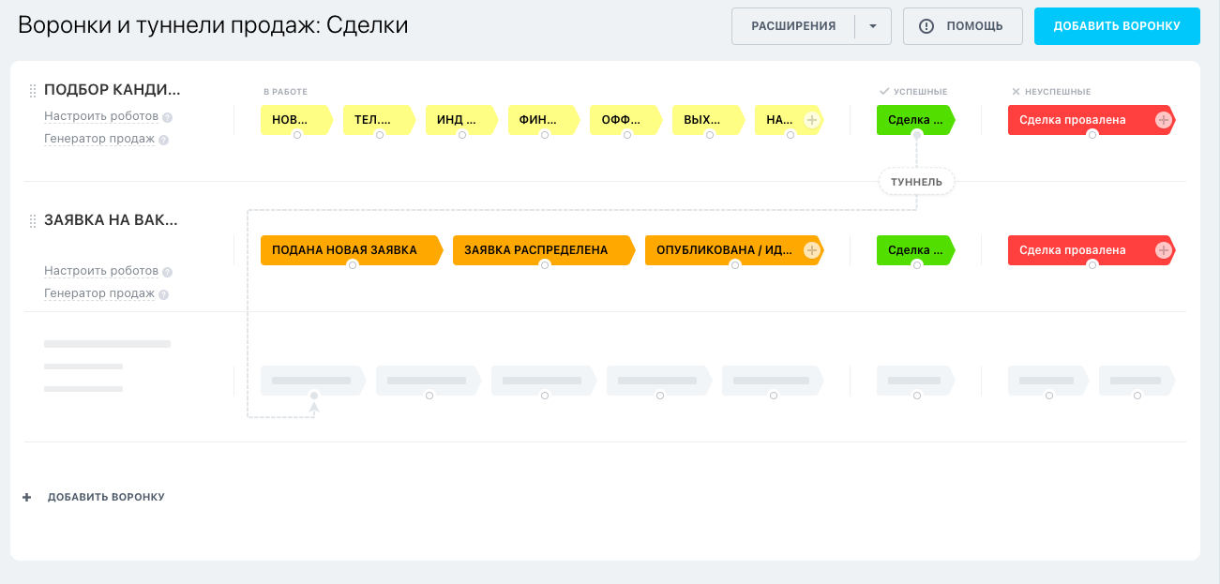Open Настроить роботов for ЗАЯВКА НА ВАК… funnel

pos(101,271)
